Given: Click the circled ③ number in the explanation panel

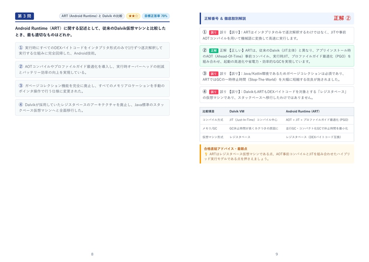Looking at the screenshot, I should (x=205, y=74).
